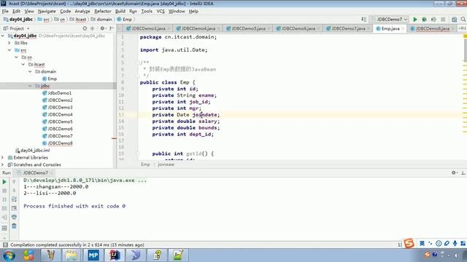The width and height of the screenshot is (467, 262).
Task: Hide the Project tool window
Action: pyautogui.click(x=112, y=28)
